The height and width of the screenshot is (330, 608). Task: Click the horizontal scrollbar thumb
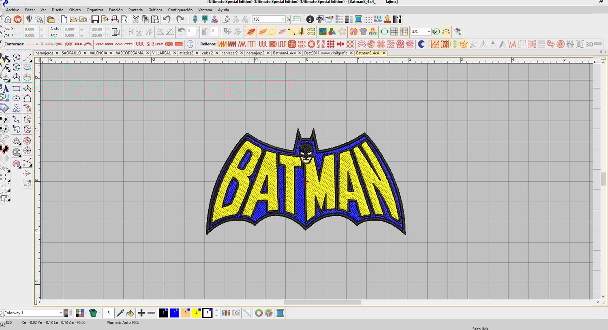(x=322, y=302)
